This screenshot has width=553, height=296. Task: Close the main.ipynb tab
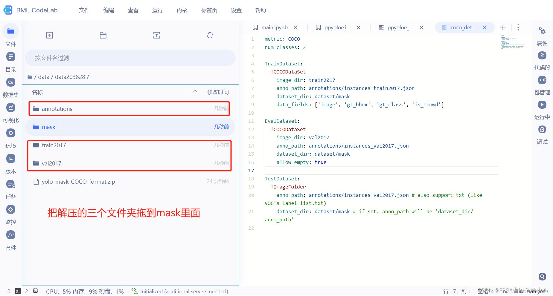click(x=296, y=27)
